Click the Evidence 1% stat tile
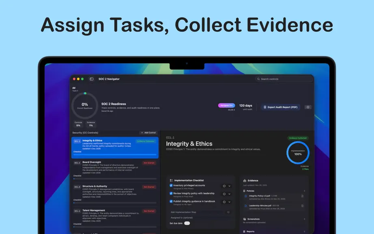This screenshot has width=374, height=234. [x=91, y=124]
